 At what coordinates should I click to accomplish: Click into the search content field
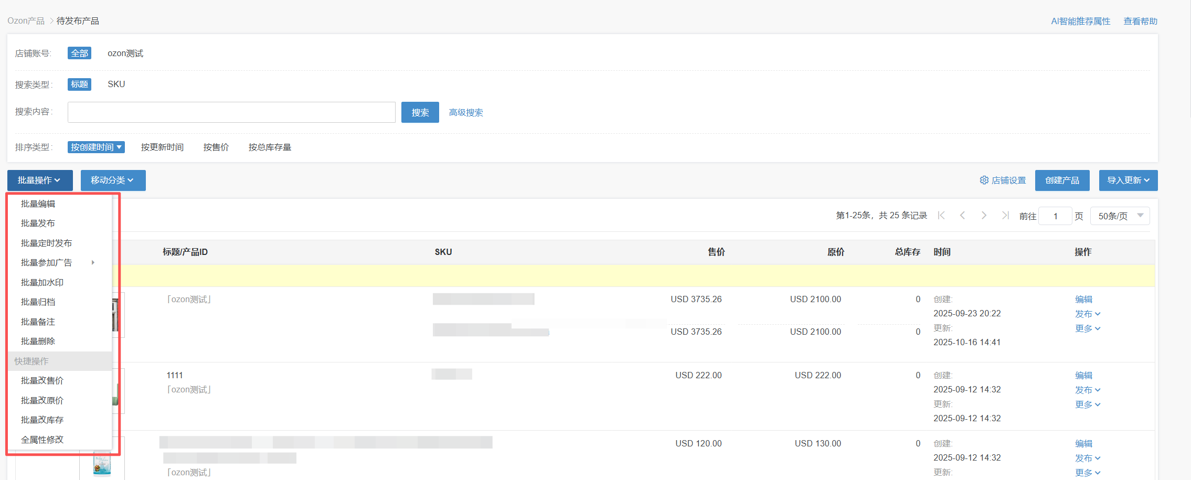point(231,112)
